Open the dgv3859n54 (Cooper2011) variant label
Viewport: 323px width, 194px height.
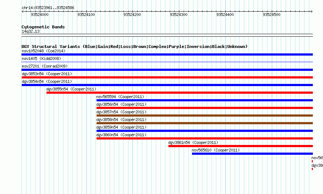[121, 127]
